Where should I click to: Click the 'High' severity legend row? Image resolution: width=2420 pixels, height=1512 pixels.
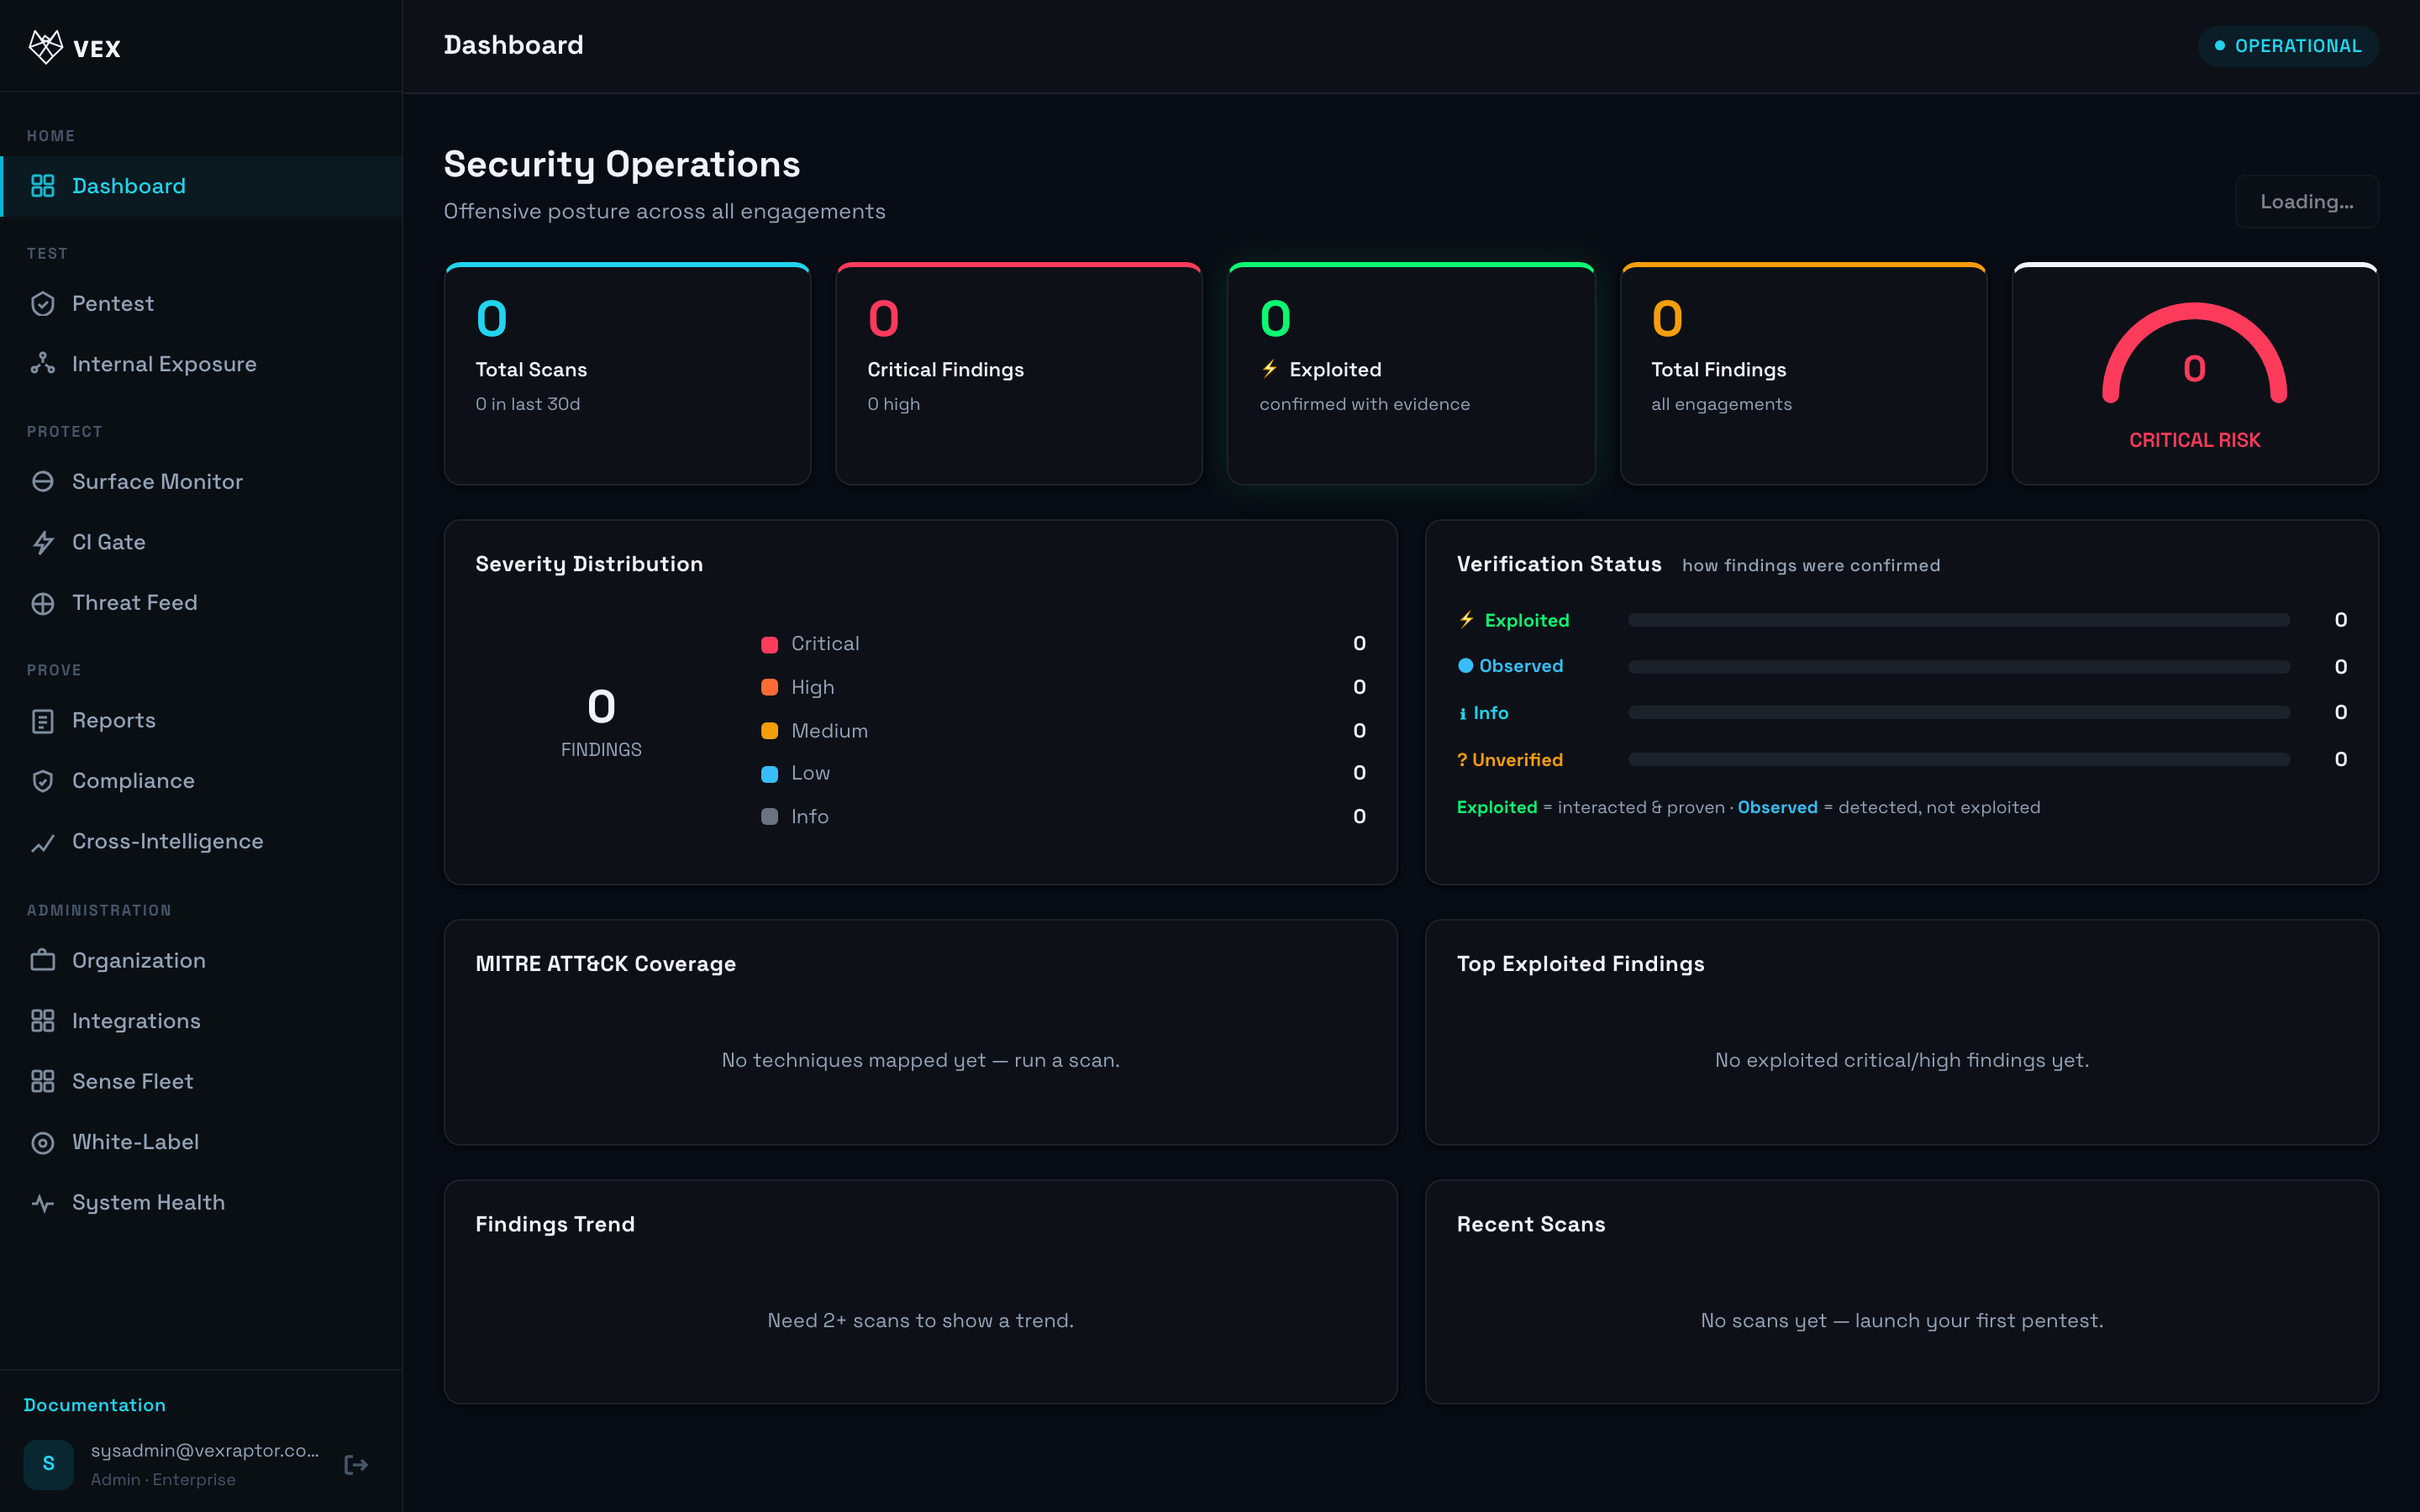tap(1063, 687)
